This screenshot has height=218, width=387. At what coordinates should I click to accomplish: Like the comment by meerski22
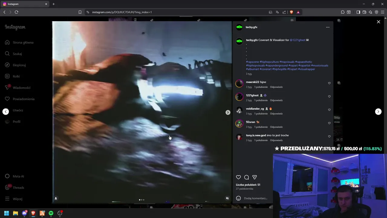pos(329,83)
